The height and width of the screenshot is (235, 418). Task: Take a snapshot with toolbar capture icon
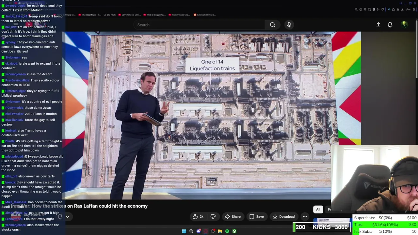click(x=369, y=9)
